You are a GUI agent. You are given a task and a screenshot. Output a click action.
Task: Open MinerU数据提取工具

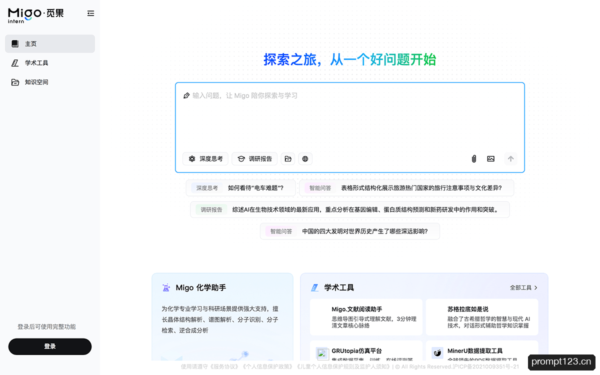482,351
